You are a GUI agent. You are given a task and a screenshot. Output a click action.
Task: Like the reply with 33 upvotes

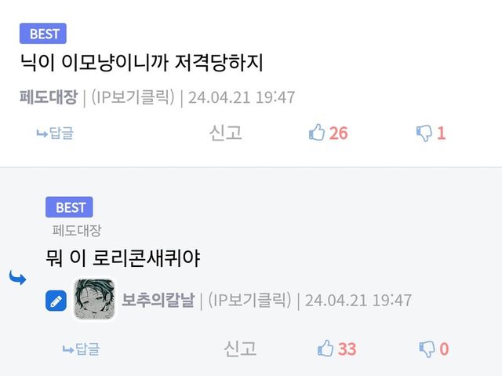(326, 349)
